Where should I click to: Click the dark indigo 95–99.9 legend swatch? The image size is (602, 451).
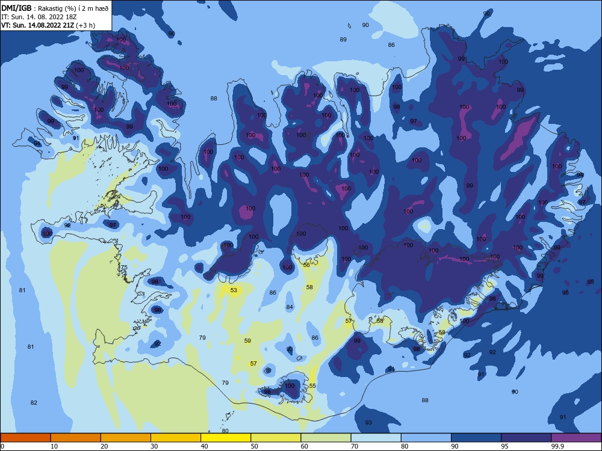click(526, 438)
